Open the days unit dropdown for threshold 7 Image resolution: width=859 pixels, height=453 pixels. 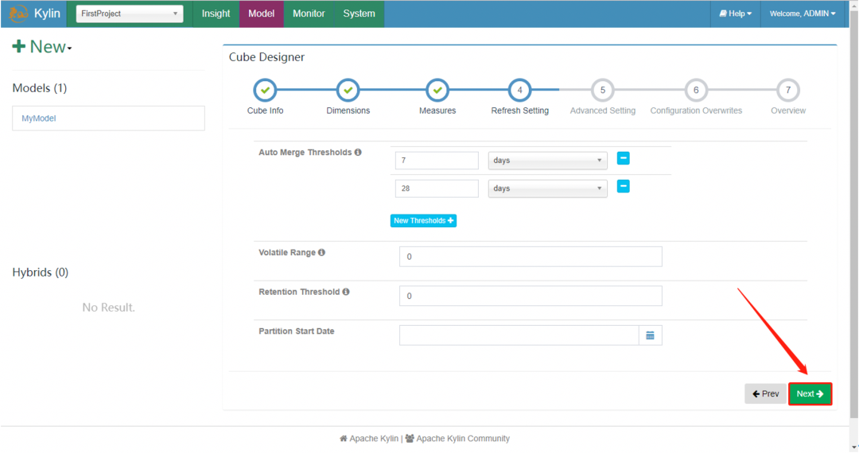tap(547, 161)
